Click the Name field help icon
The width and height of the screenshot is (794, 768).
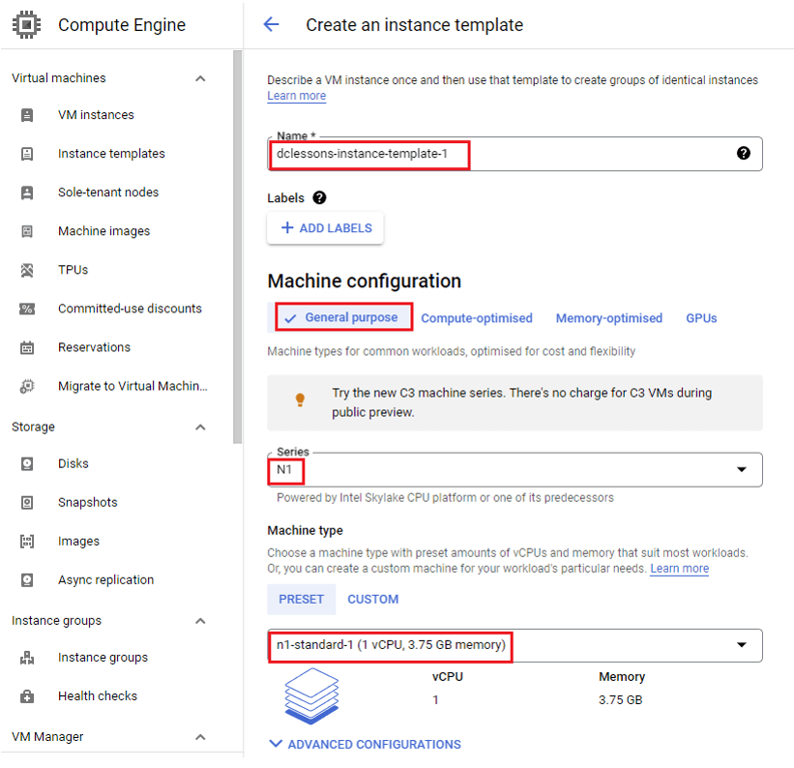point(743,153)
